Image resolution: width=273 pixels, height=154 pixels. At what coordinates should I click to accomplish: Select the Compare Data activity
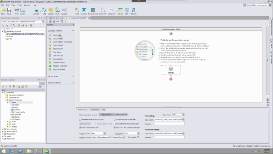(58, 59)
